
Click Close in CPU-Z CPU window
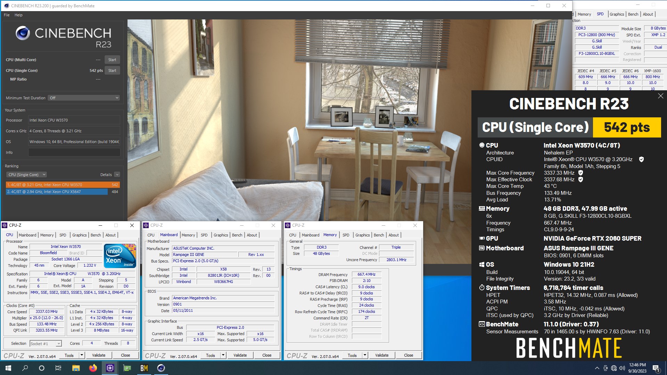pyautogui.click(x=125, y=355)
